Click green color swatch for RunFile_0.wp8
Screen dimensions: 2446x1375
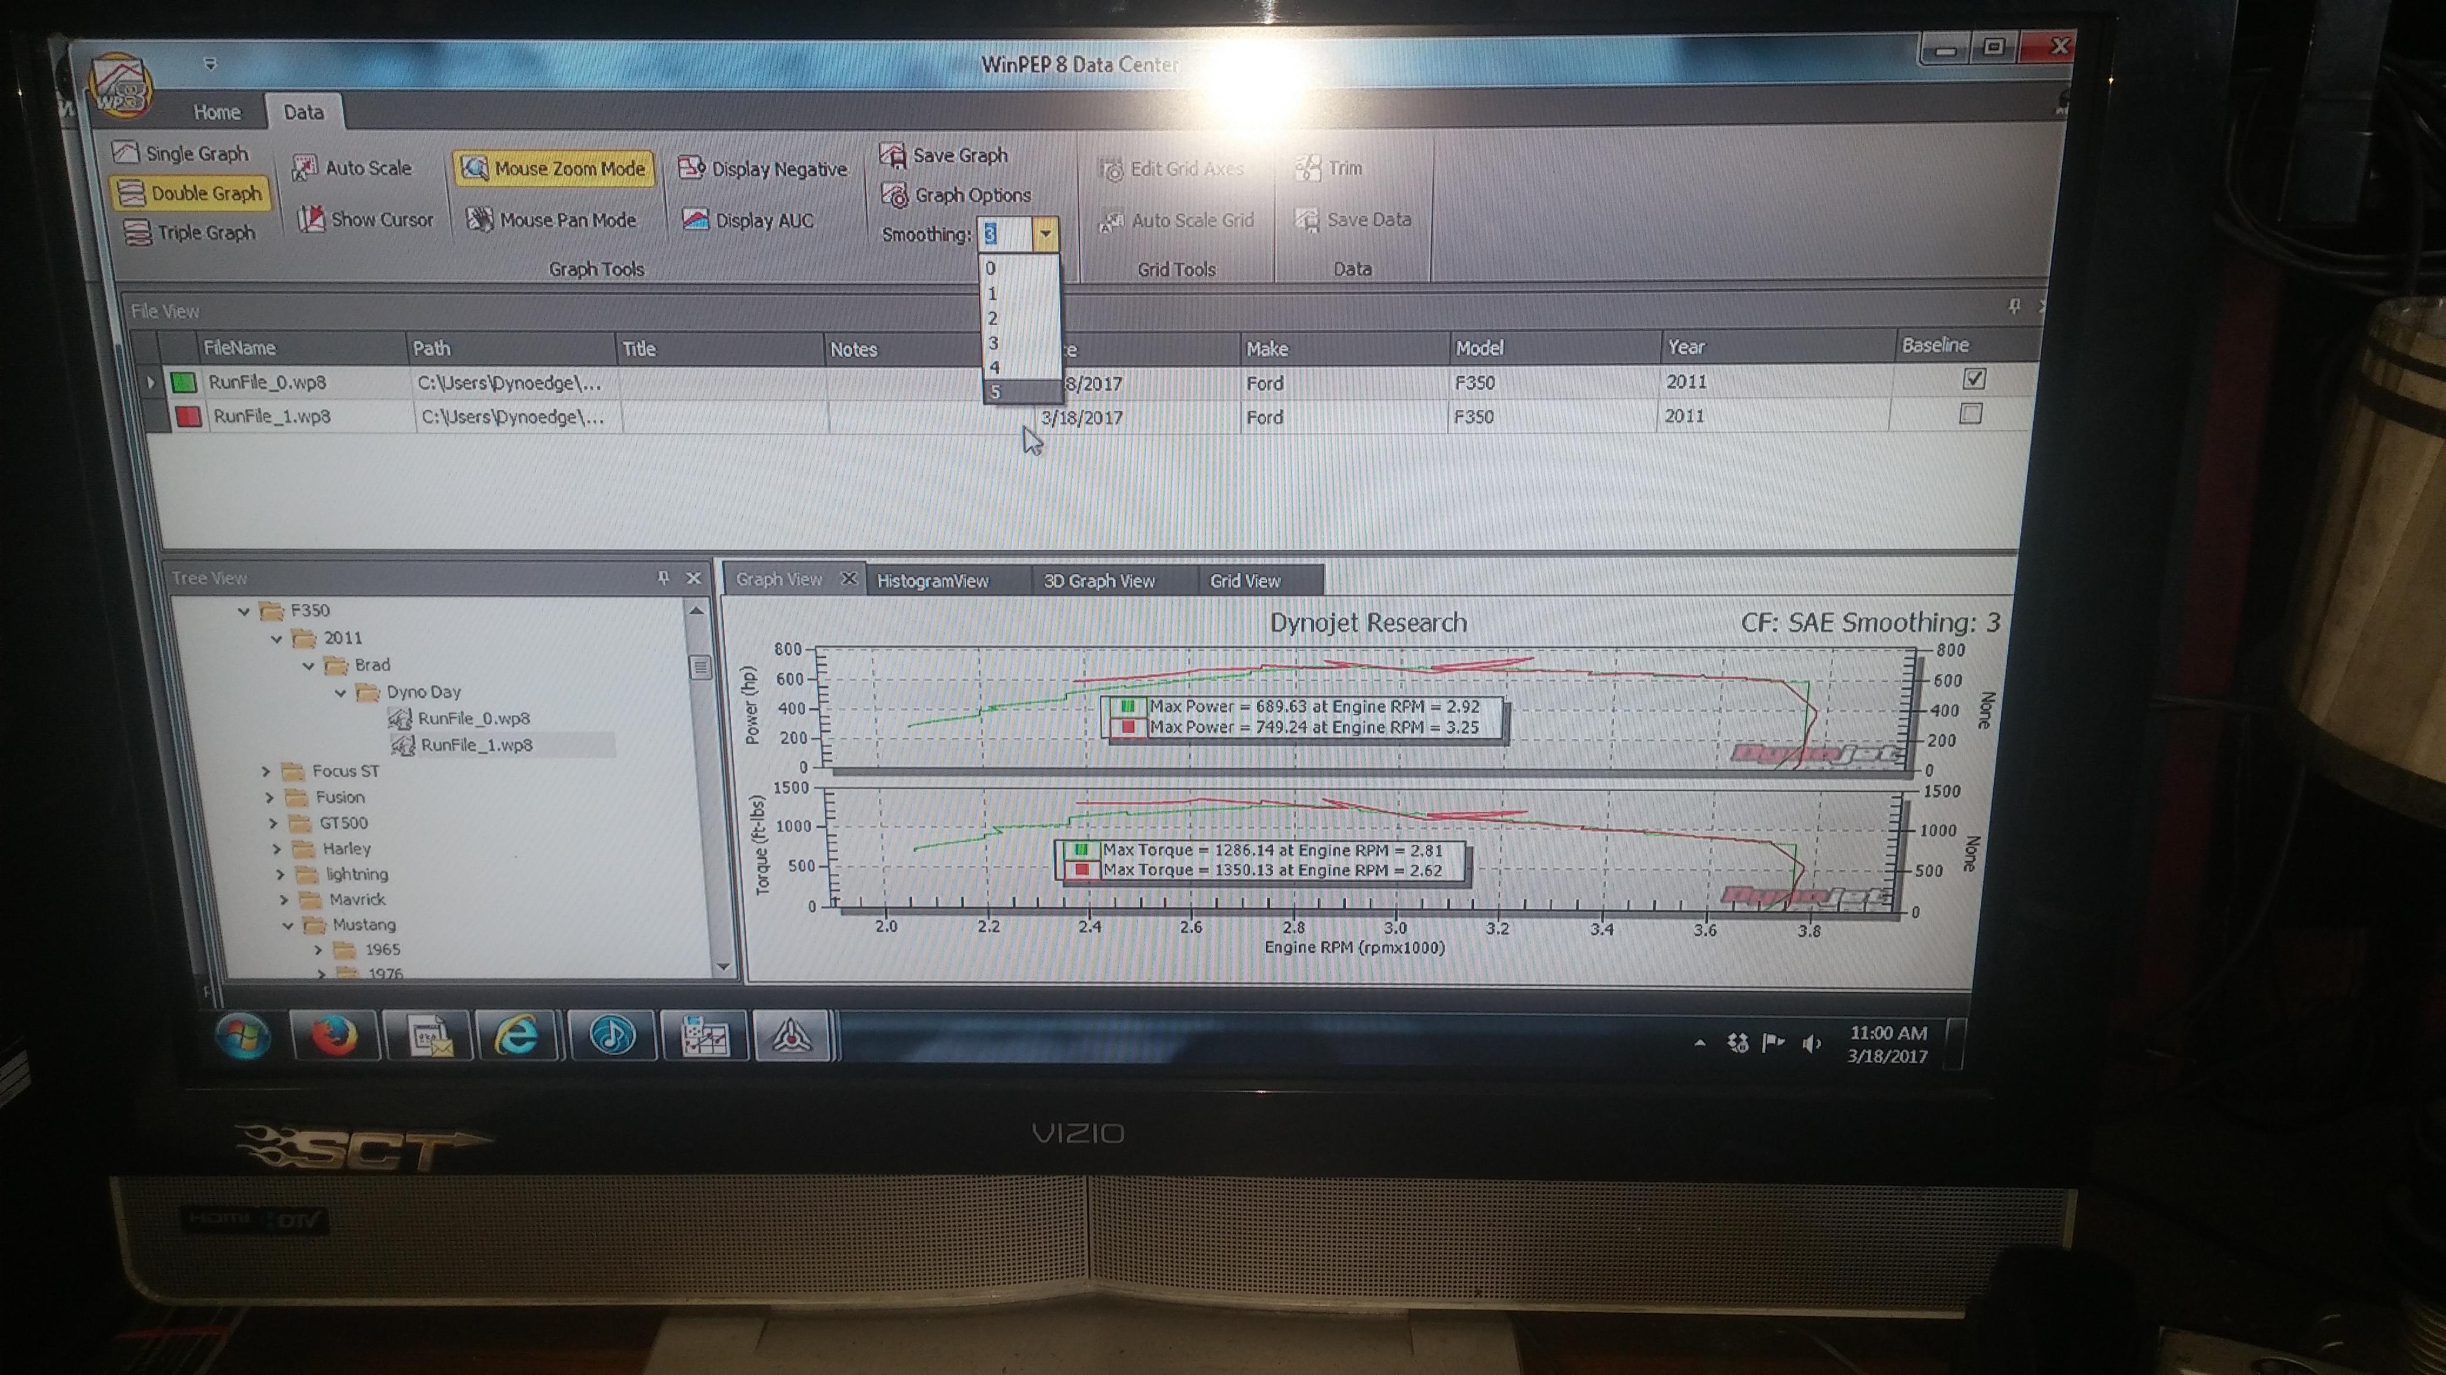tap(183, 383)
